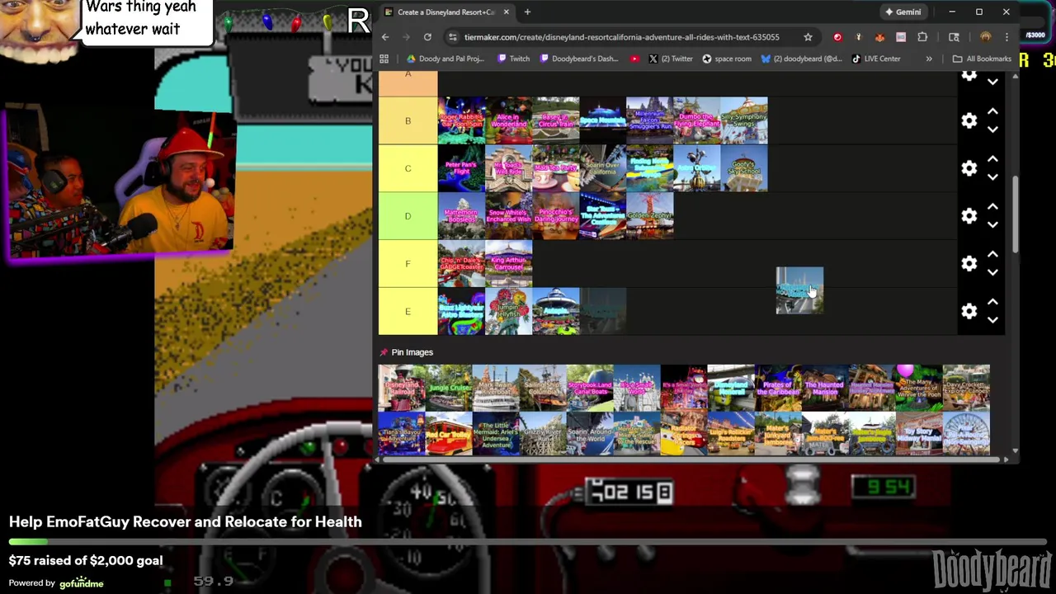Select the Create a Disneyland Resort tab
This screenshot has width=1056, height=594.
445,12
